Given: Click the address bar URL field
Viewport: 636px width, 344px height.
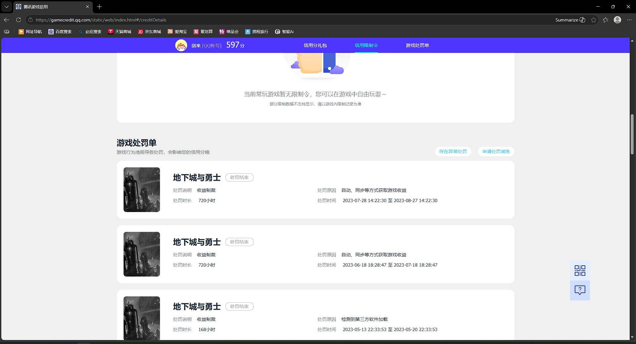Looking at the screenshot, I should coord(101,20).
